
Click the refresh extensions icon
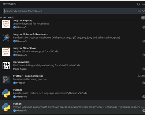point(138,4)
